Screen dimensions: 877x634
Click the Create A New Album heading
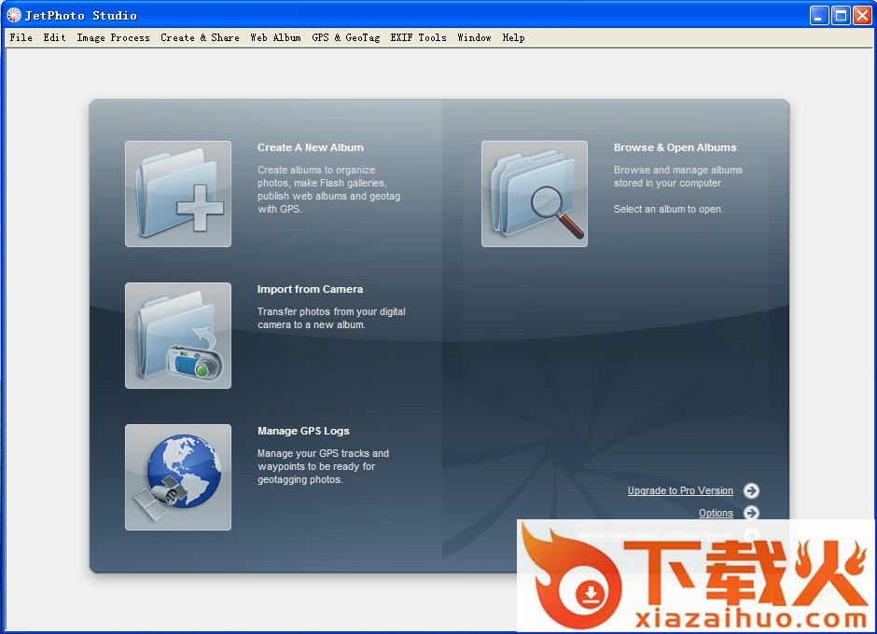[x=311, y=147]
